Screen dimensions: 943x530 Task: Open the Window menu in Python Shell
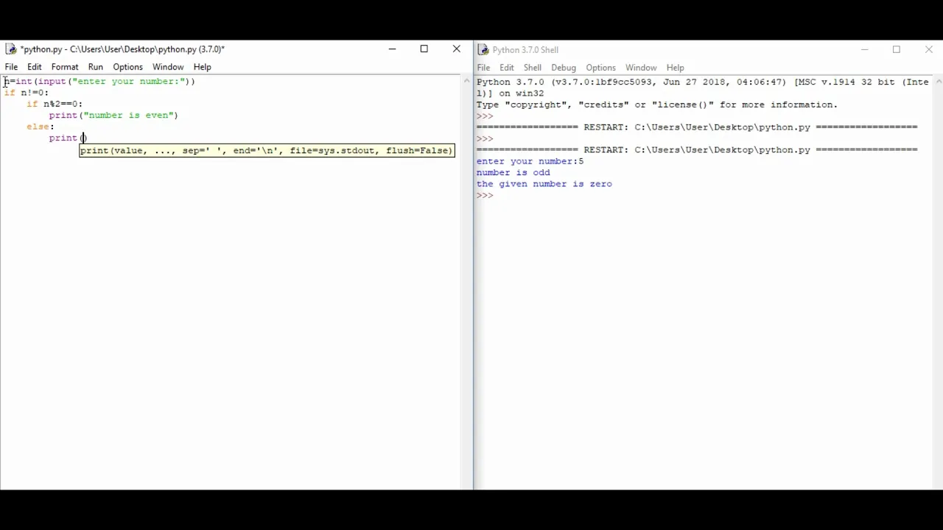pyautogui.click(x=641, y=68)
